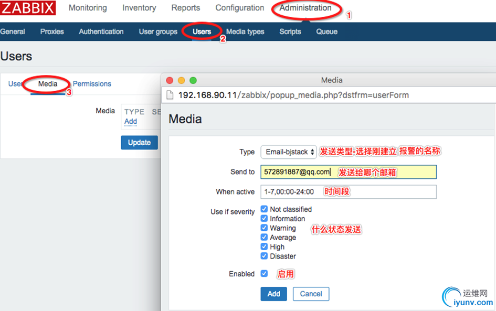Viewport: 496px width, 311px height.
Task: Click the Media heading in popup
Action: [x=185, y=119]
